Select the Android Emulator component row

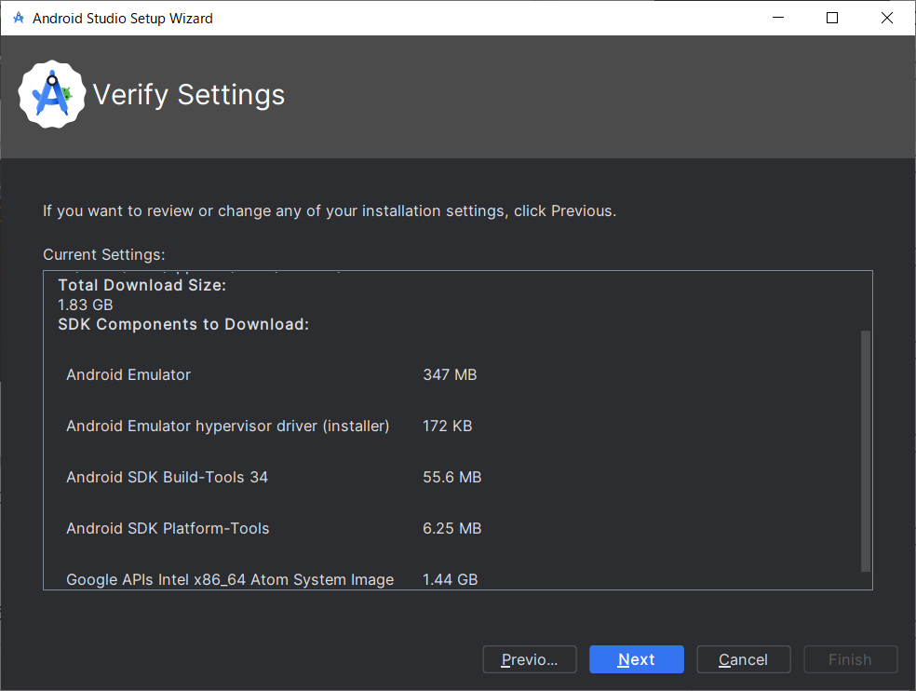pos(128,374)
